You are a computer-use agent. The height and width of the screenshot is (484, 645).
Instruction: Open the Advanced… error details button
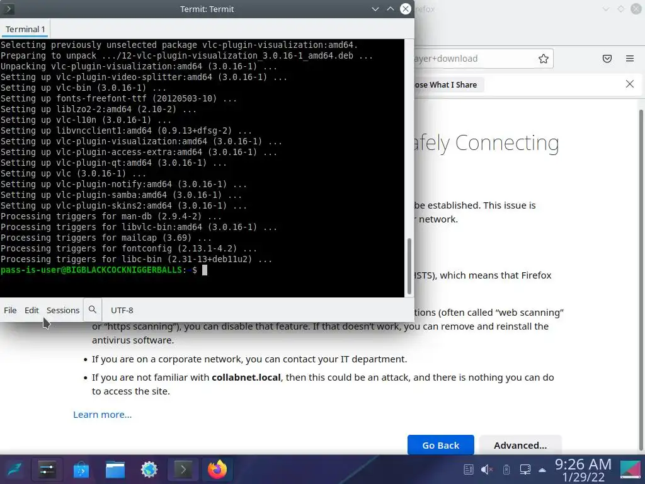tap(520, 445)
